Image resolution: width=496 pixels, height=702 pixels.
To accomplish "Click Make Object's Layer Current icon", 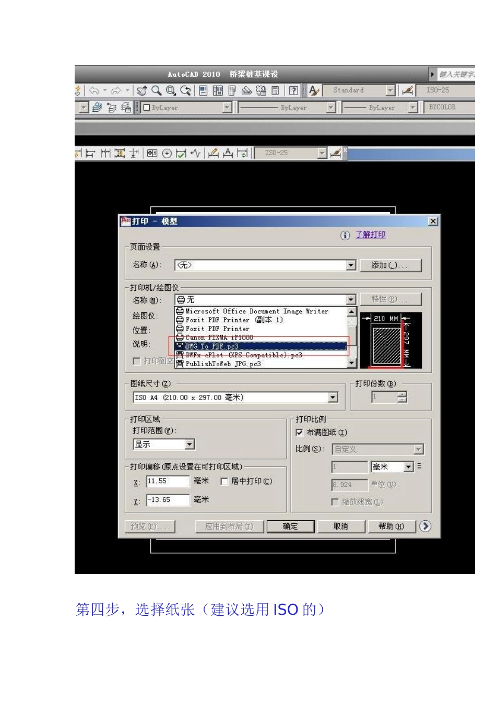I will 97,108.
